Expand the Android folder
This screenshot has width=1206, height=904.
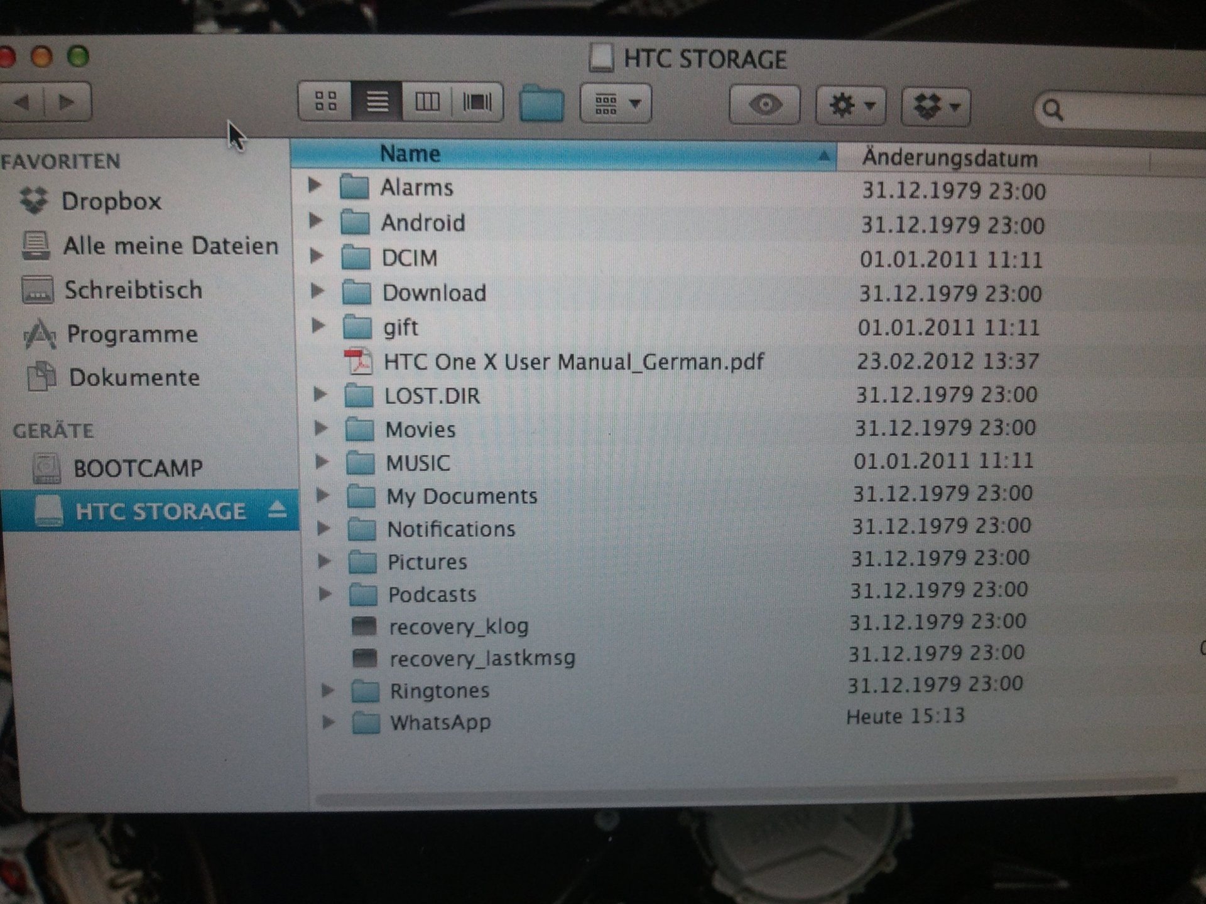[x=316, y=220]
